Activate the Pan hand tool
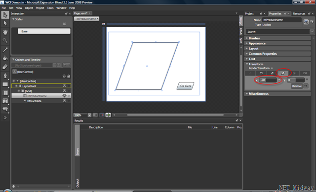Screen dimensions: 316x192 click(5, 32)
